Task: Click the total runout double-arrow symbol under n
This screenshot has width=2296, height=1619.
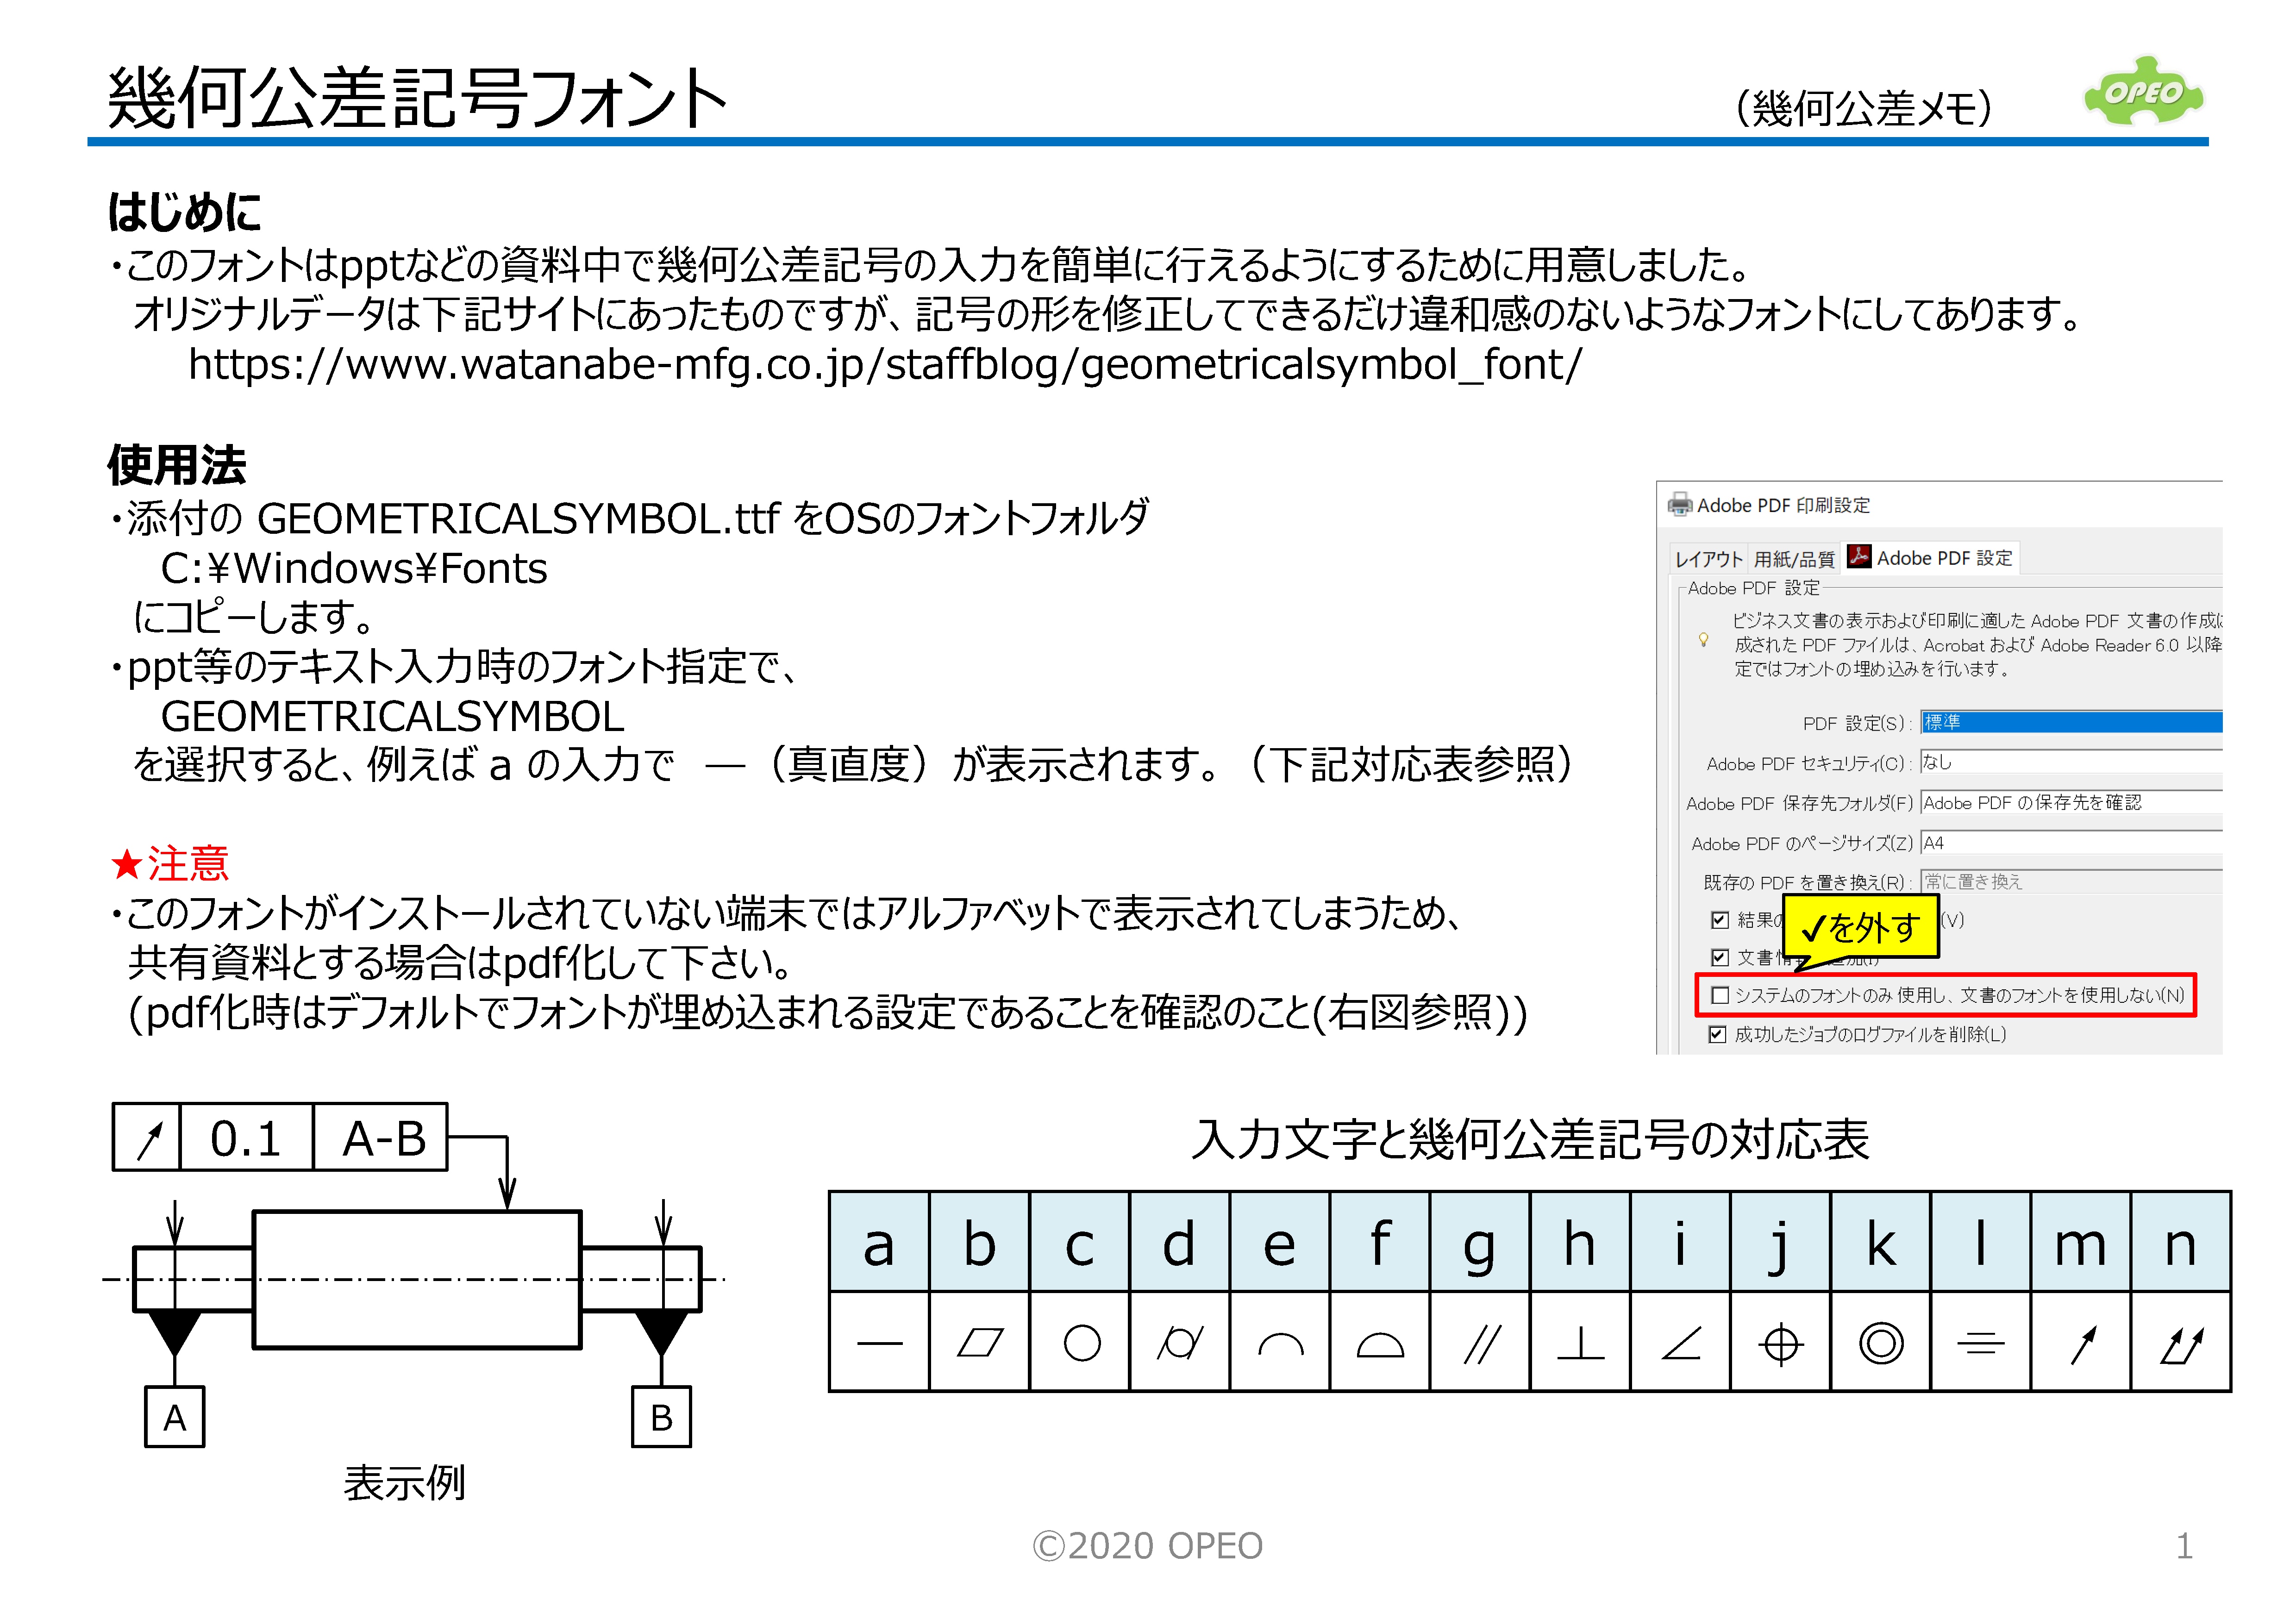Action: click(2181, 1344)
